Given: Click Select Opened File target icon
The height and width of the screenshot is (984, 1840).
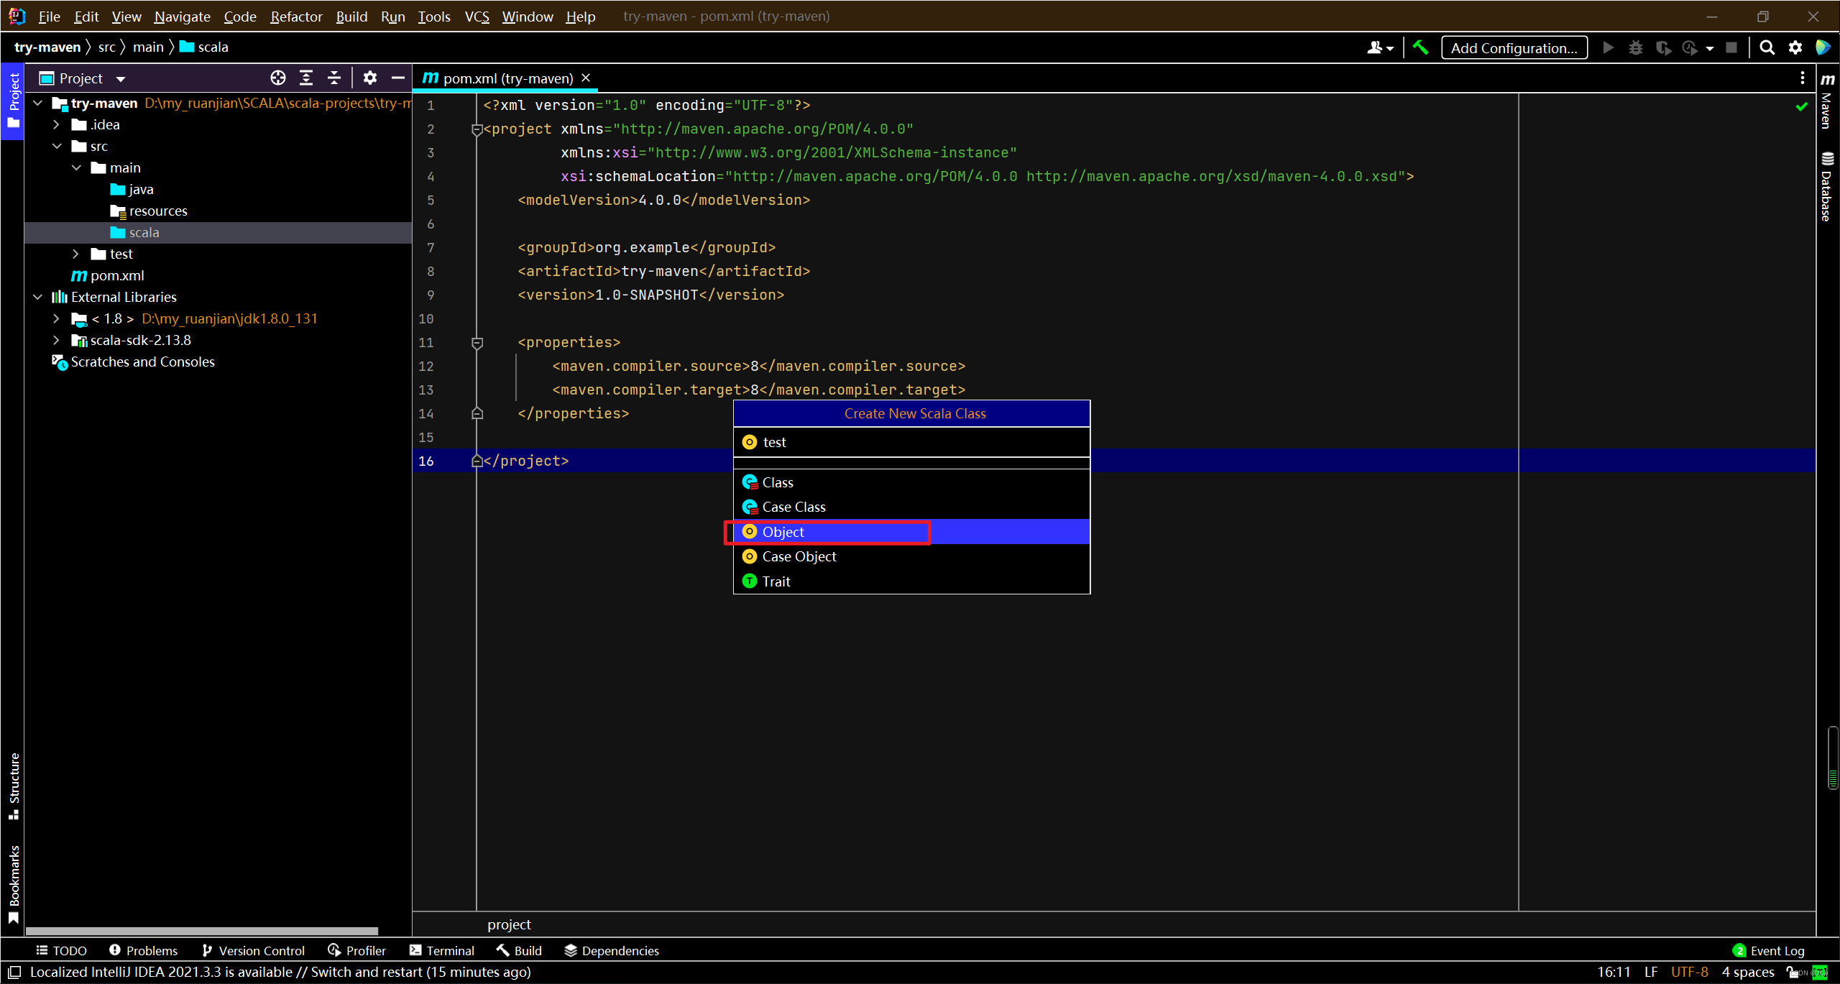Looking at the screenshot, I should click(x=278, y=78).
